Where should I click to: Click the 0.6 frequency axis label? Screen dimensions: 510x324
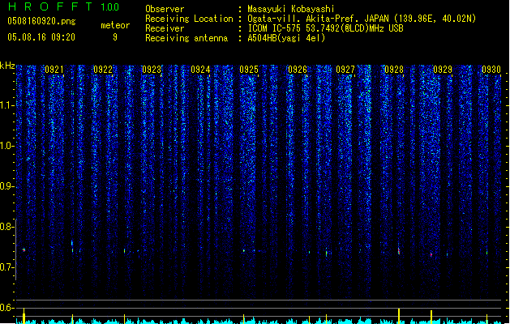[6, 308]
